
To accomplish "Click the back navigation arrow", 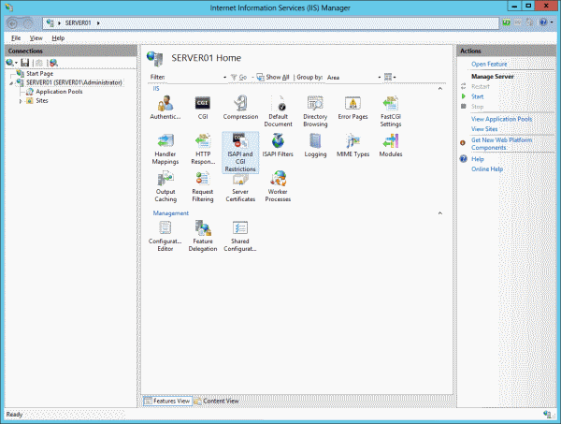I will point(12,23).
